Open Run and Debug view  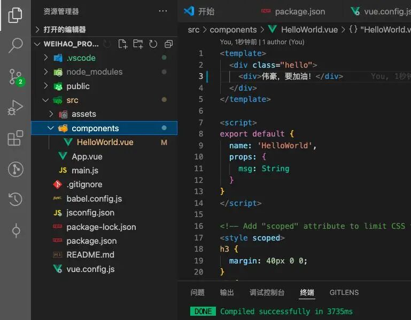pos(15,107)
